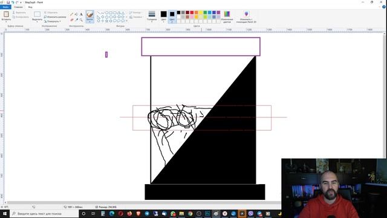Pick the black palette swatch

(x=178, y=12)
